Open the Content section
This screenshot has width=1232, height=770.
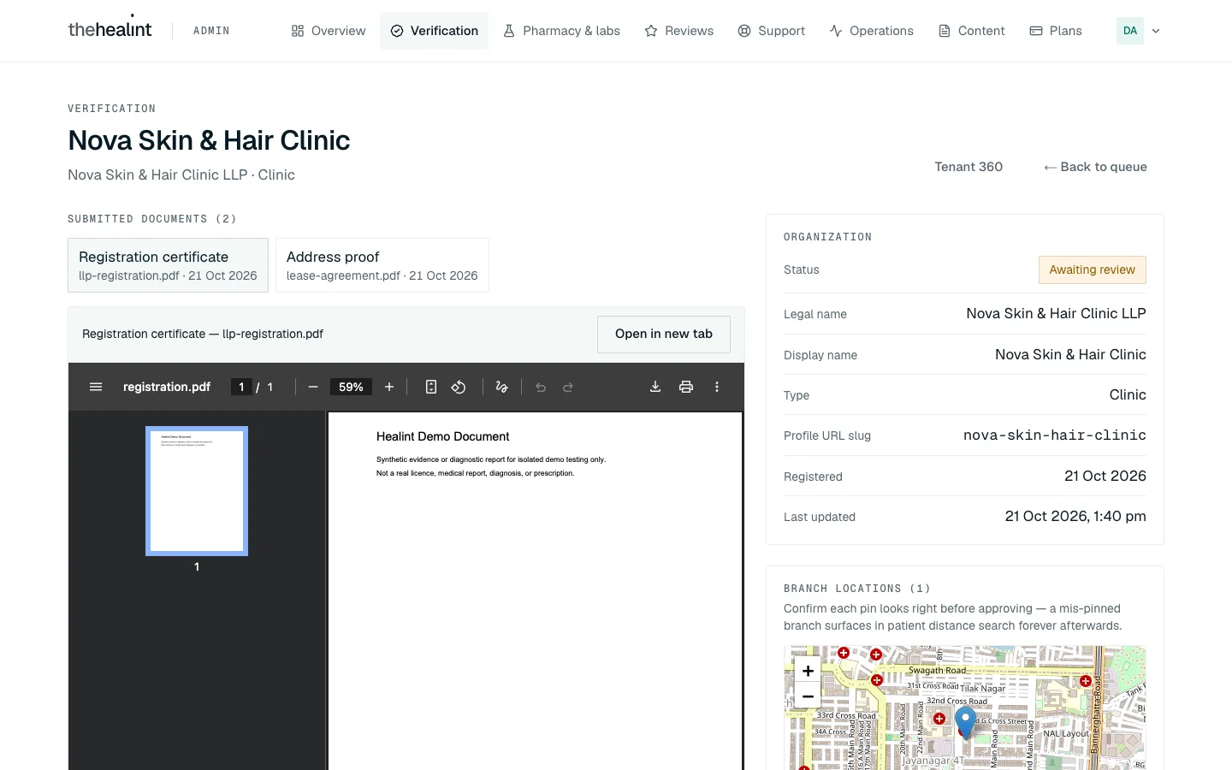tap(972, 31)
